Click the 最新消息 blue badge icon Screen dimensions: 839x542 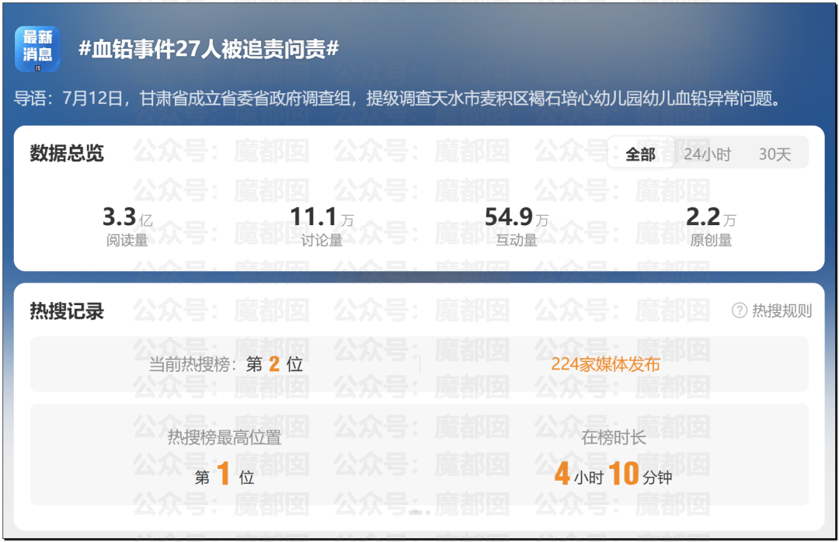pos(37,49)
